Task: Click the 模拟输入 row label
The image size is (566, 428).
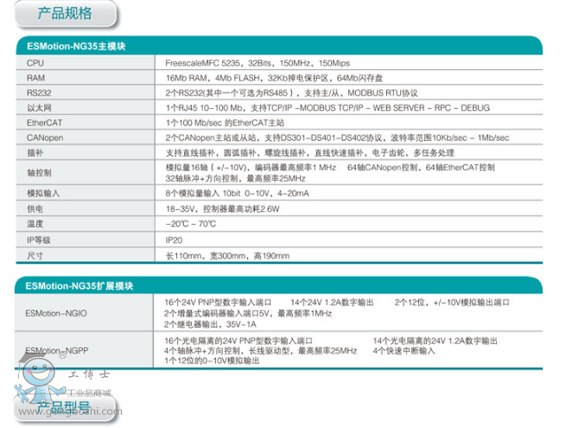Action: tap(43, 194)
